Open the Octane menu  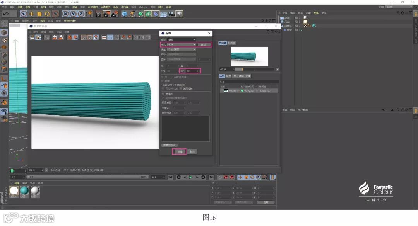click(143, 7)
